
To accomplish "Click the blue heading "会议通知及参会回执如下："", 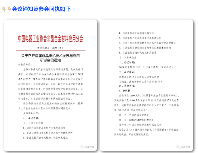I will click(x=44, y=9).
